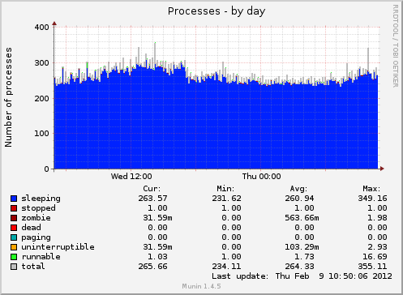This screenshot has width=403, height=295.
Task: Click the Cur: column header
Action: [152, 189]
